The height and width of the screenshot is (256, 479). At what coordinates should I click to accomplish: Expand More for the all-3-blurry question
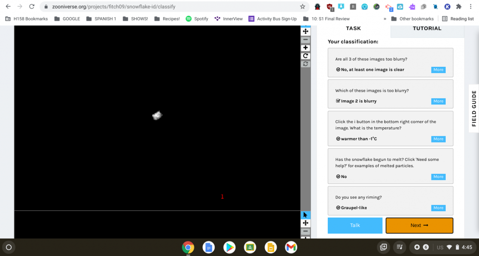pos(438,70)
